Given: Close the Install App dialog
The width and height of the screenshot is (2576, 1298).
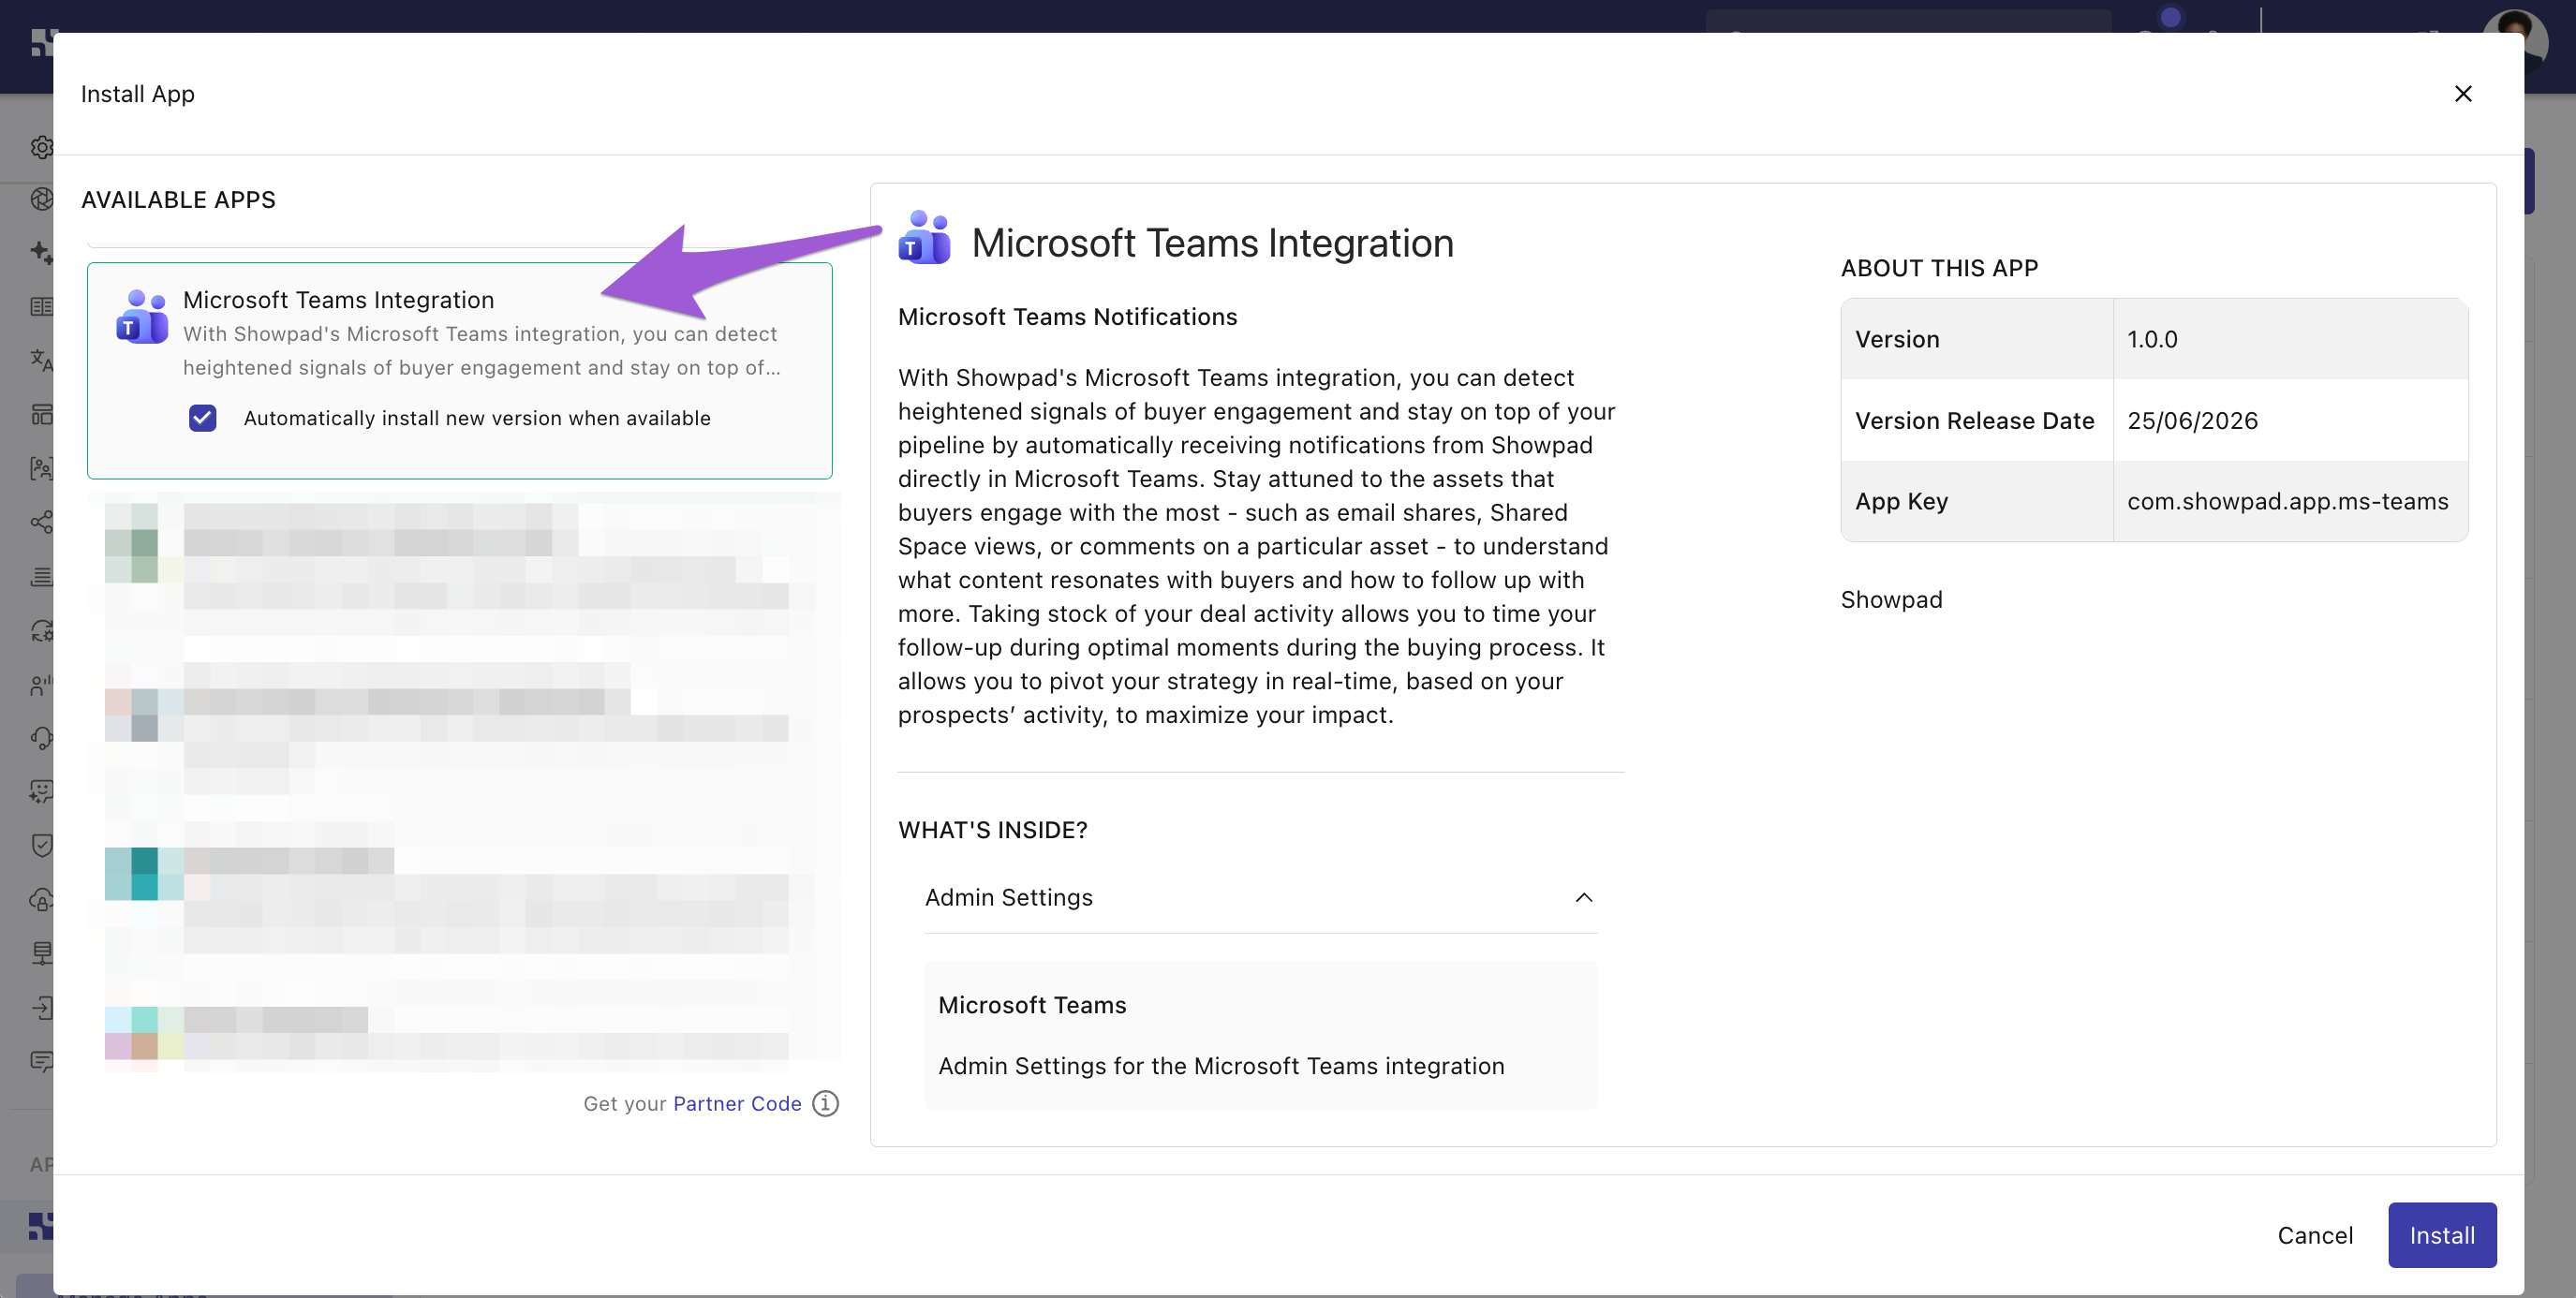Looking at the screenshot, I should click(2463, 94).
